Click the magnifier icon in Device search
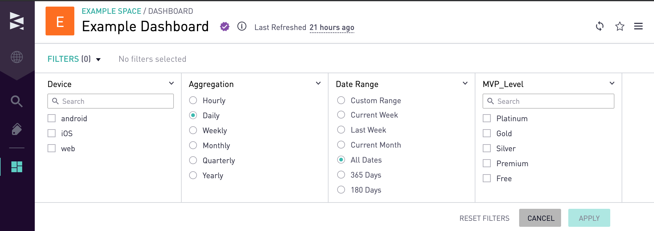 (55, 101)
